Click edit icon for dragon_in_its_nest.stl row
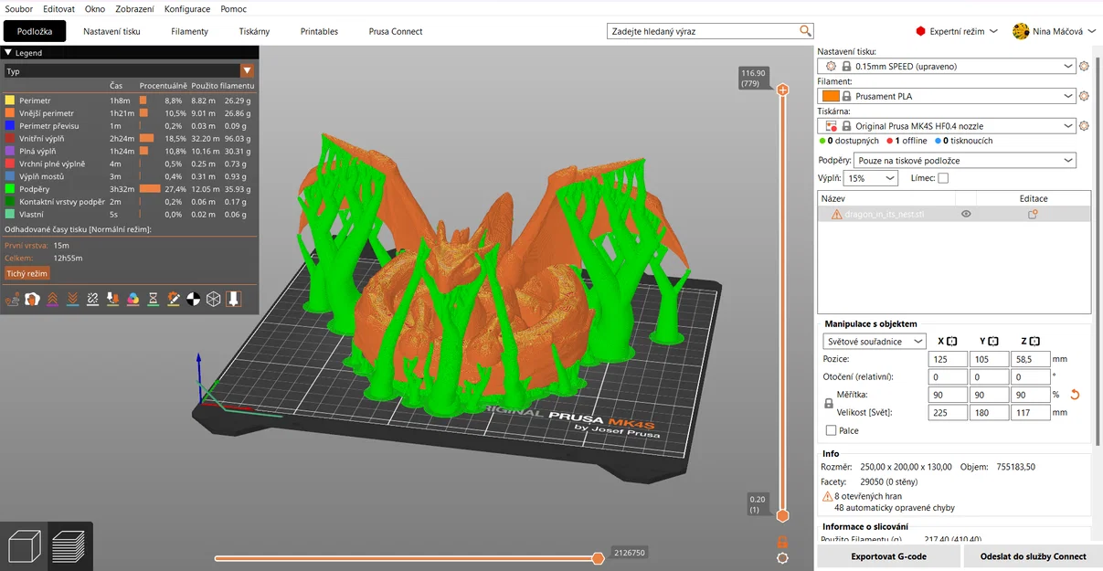This screenshot has height=571, width=1103. (x=1033, y=214)
